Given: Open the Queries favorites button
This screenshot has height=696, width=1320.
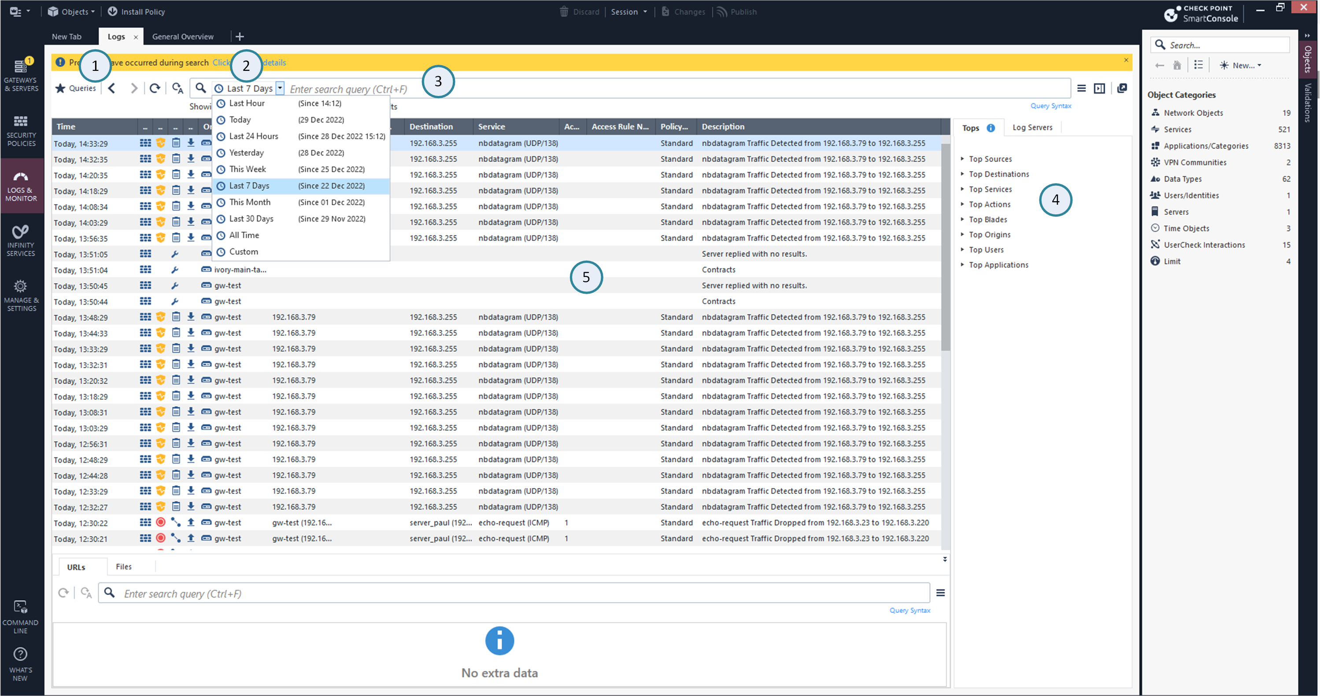Looking at the screenshot, I should (76, 88).
